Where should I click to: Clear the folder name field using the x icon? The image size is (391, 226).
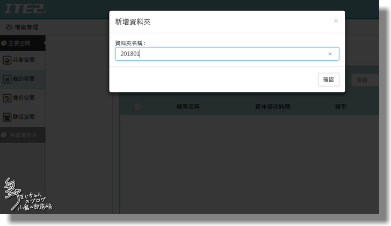330,54
